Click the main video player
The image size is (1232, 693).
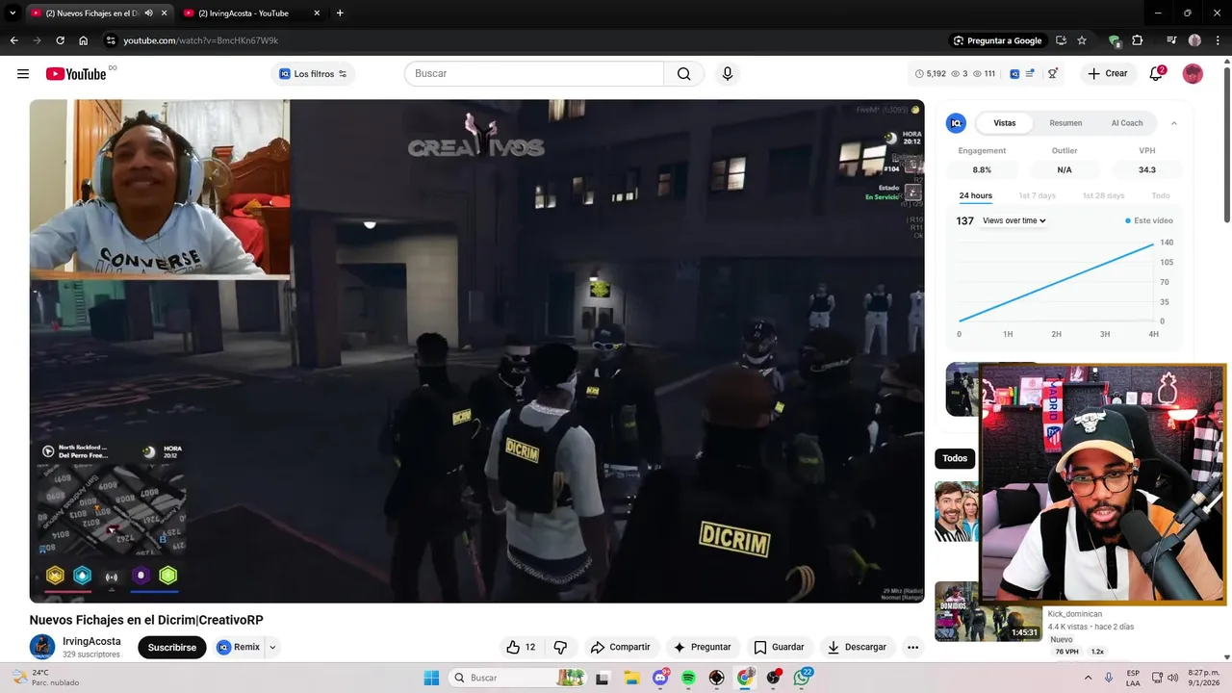[x=476, y=351]
